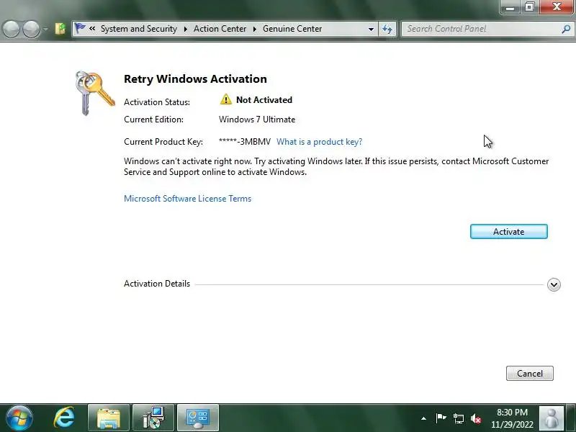Screen dimensions: 576x432
Task: Refresh the Control Panel page
Action: tap(387, 29)
